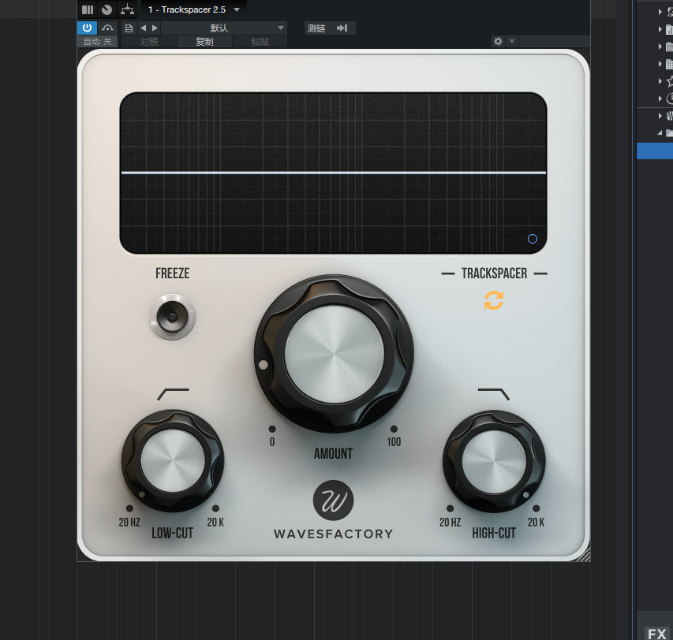Open the Trackspacer 2.5 plugin selector dropdown

point(194,9)
